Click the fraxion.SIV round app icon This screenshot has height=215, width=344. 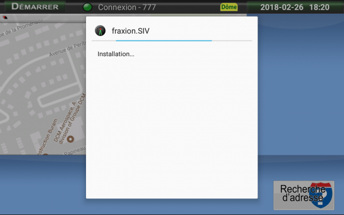[100, 31]
